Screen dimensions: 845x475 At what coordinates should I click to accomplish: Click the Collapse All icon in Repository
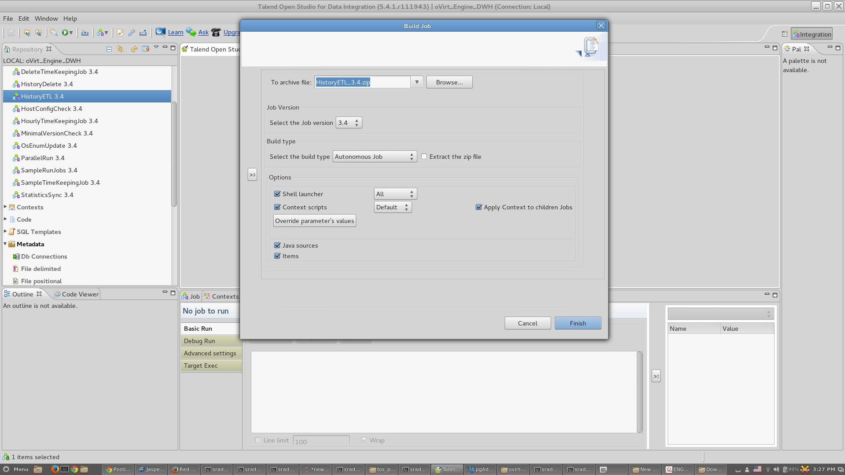click(109, 49)
